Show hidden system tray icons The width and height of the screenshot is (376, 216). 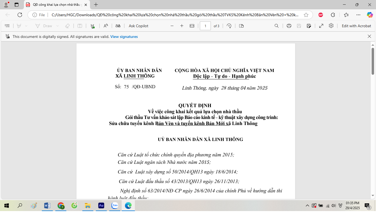pyautogui.click(x=307, y=206)
